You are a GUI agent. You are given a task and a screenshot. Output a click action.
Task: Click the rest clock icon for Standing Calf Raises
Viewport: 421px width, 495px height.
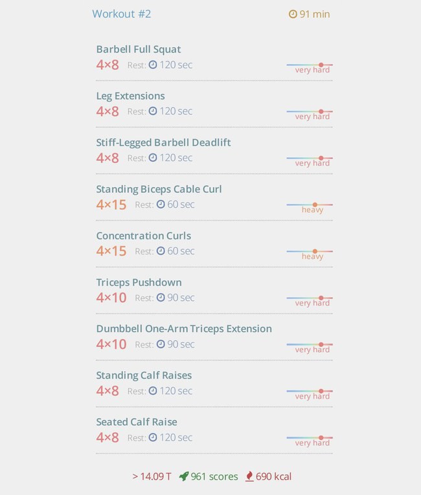coord(153,391)
